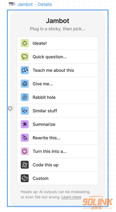Open the Learn more link

coord(71,197)
